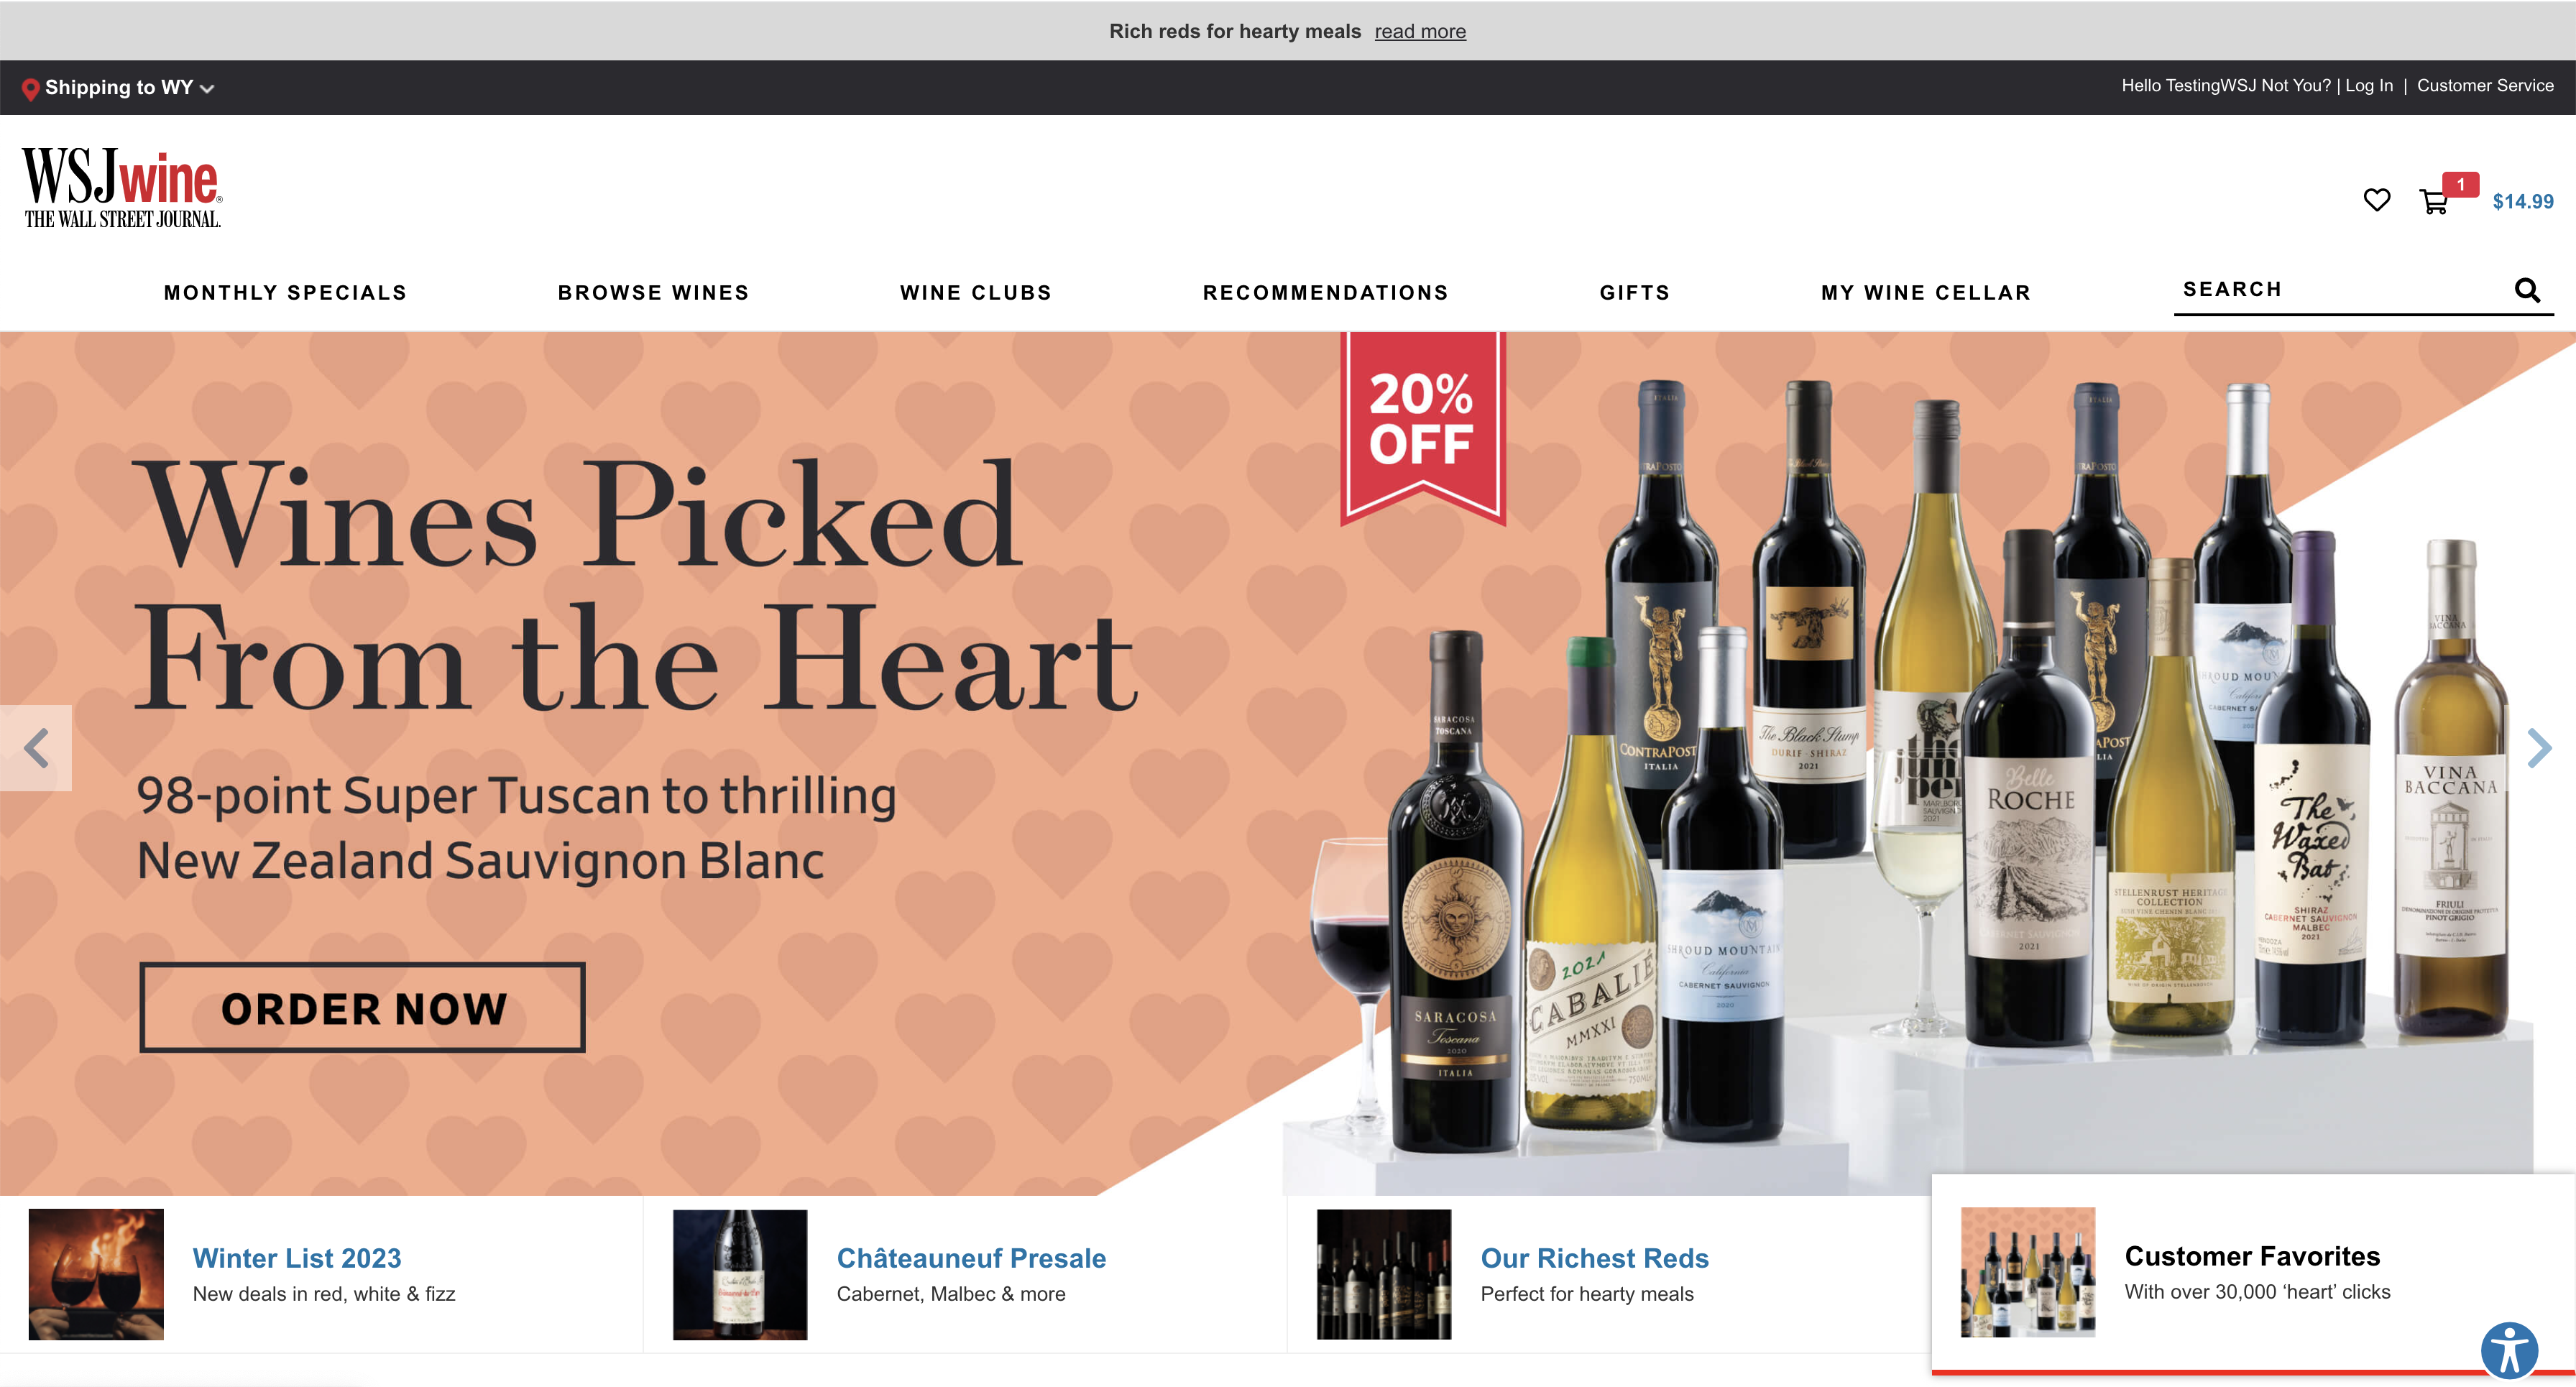Click into the Search input field
Image resolution: width=2576 pixels, height=1387 pixels.
point(2340,290)
